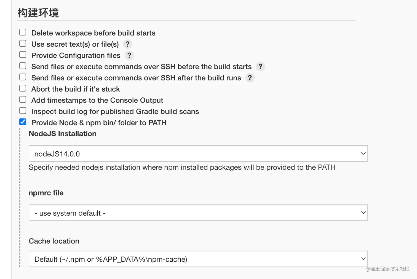Open the Cache location dropdown
Viewport: 417px width, 279px height.
tap(198, 259)
